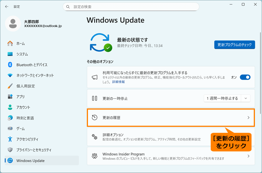Click the back arrow in the title bar
This screenshot has width=262, height=173.
[7, 7]
